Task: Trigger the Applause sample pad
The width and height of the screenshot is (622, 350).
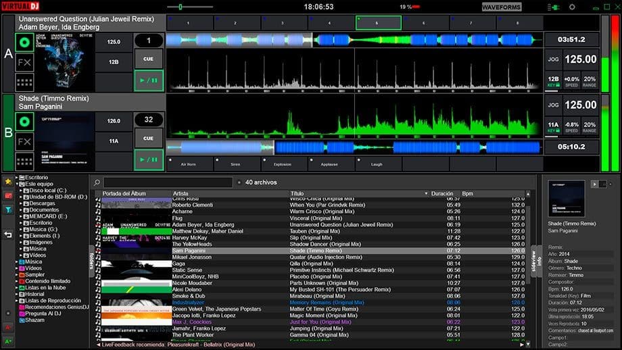Action: (332, 164)
